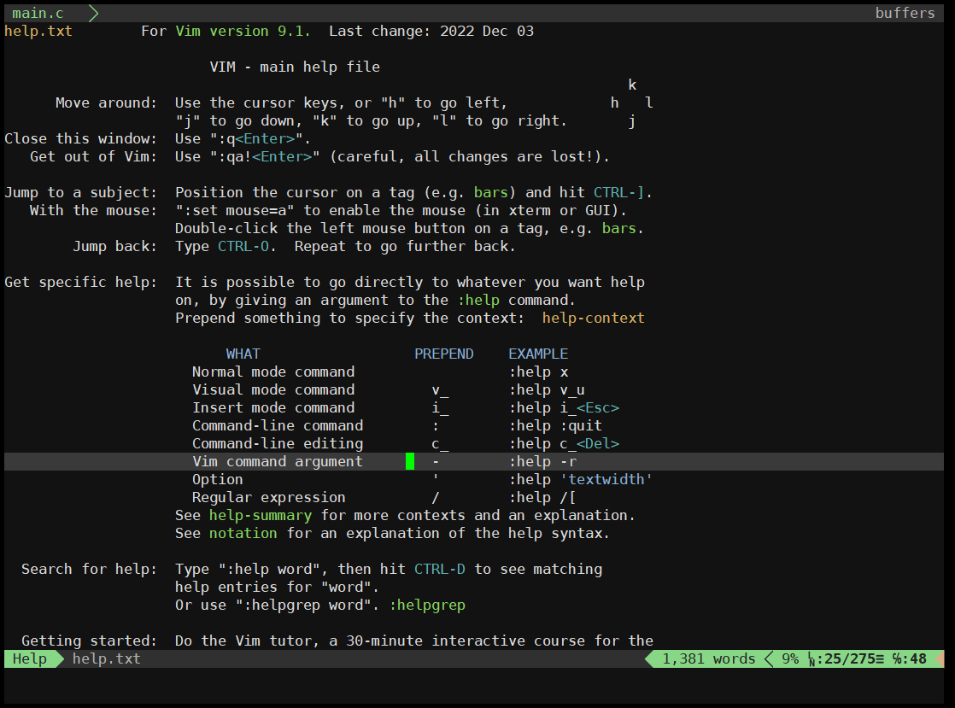Click the 'j' key in movement diagram
This screenshot has height=708, width=955.
(x=632, y=120)
